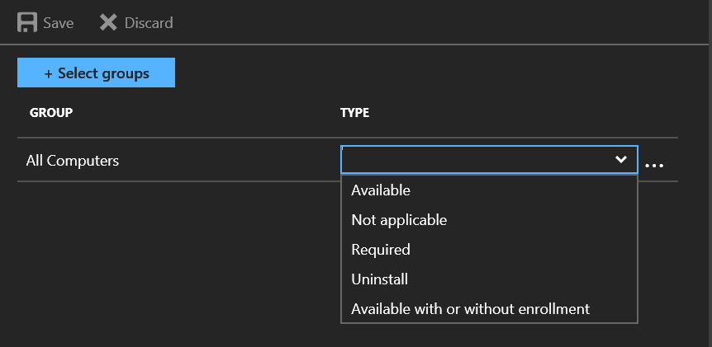Image resolution: width=712 pixels, height=347 pixels.
Task: Open the Select groups button
Action: click(96, 73)
